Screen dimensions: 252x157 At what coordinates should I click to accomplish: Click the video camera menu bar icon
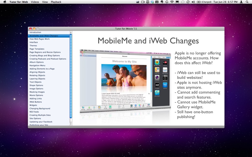(143, 2)
